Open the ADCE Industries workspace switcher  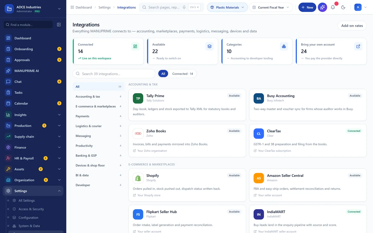pyautogui.click(x=33, y=9)
